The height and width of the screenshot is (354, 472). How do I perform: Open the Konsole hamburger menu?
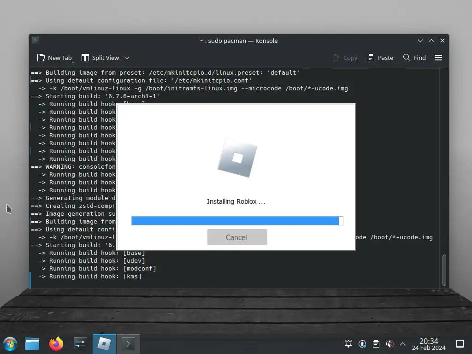[x=438, y=58]
